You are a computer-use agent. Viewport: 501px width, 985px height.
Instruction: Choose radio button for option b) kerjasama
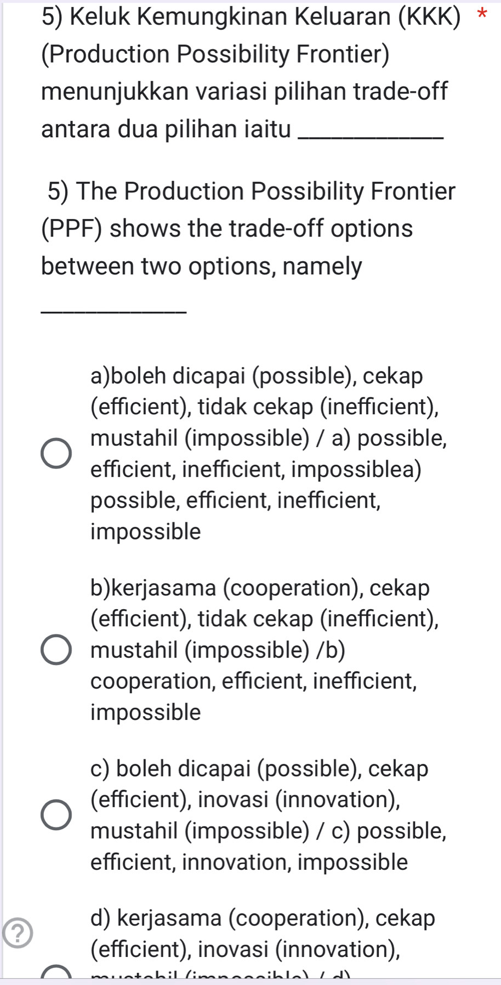(56, 650)
